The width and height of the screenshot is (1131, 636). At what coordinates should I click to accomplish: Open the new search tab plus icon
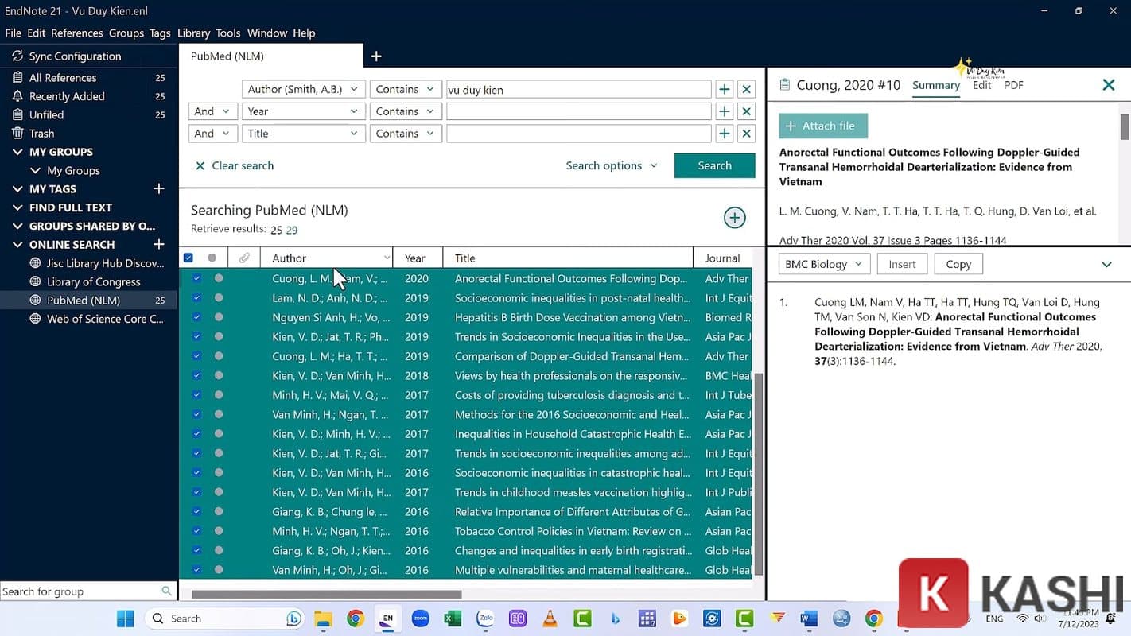point(376,56)
